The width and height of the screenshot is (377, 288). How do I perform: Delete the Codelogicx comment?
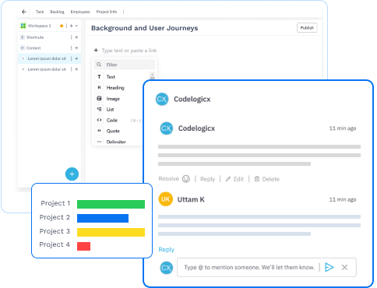[267, 179]
